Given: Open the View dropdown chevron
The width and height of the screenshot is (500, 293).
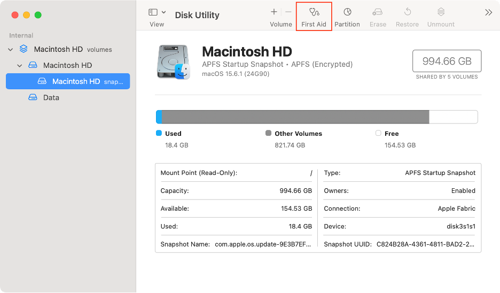Looking at the screenshot, I should (163, 12).
